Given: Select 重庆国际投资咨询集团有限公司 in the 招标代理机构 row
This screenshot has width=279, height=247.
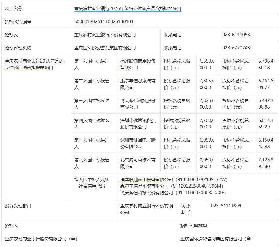Looking at the screenshot, I should click(105, 48).
